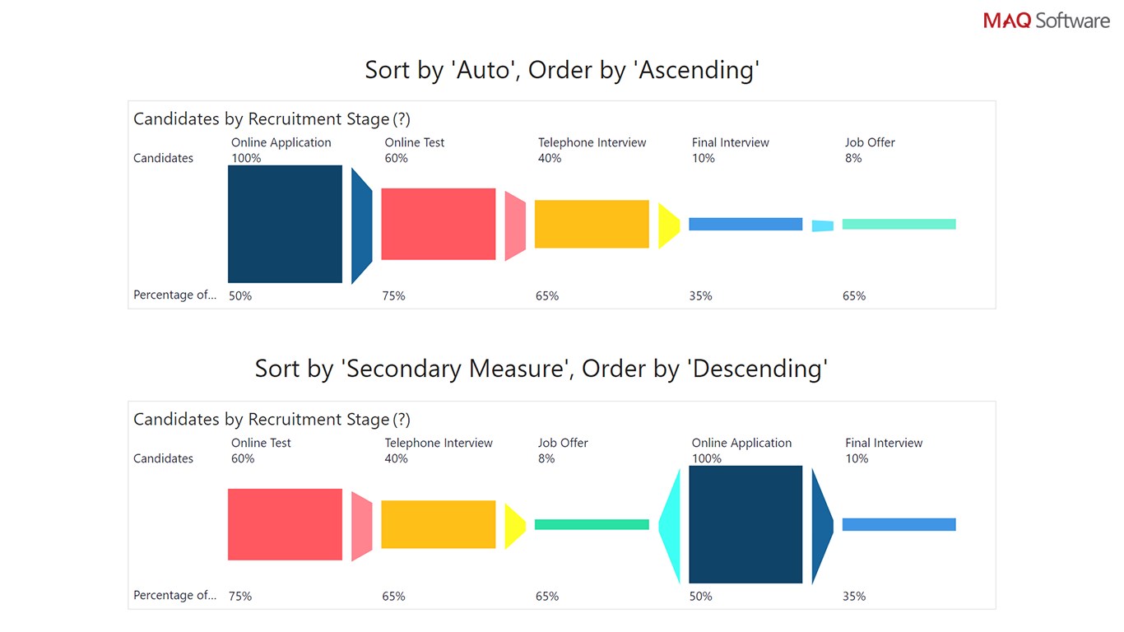
Task: Click the help (?) icon in the top chart title
Action: pyautogui.click(x=402, y=119)
